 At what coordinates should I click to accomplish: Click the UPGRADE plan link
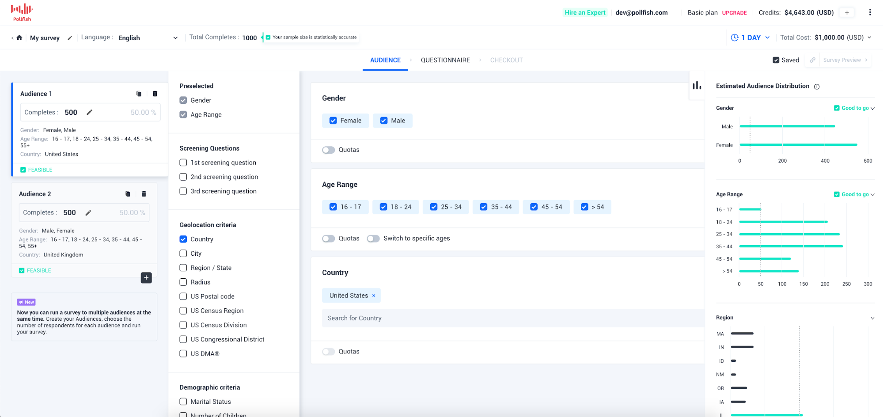tap(734, 13)
